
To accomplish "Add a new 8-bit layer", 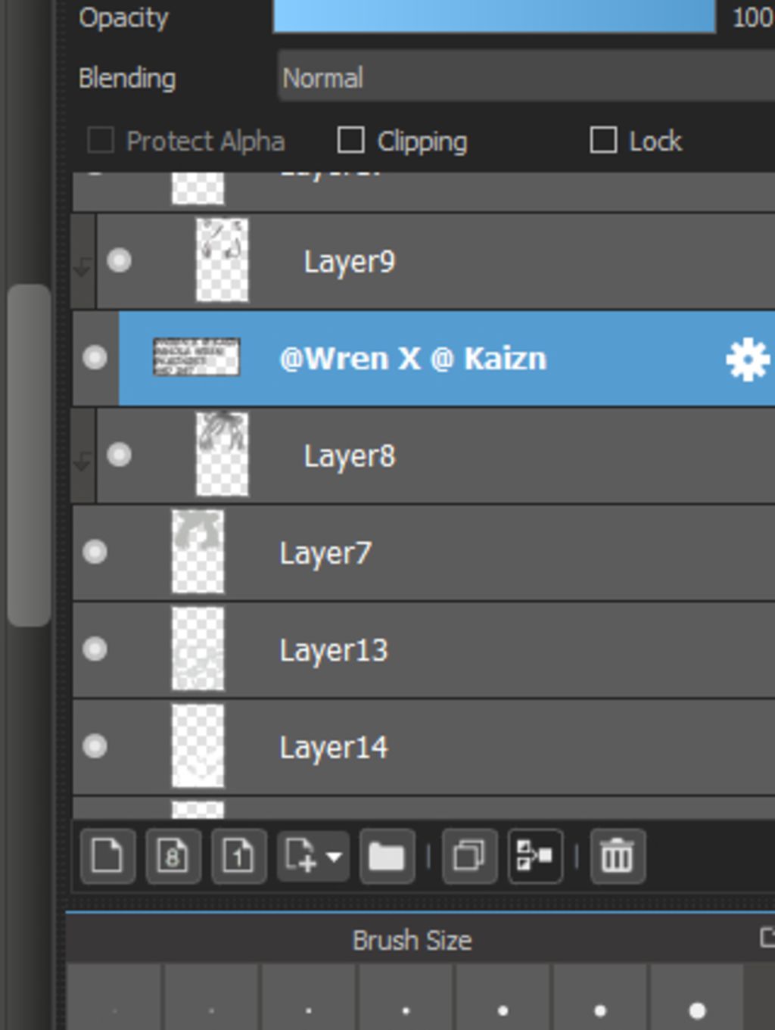I will 173,856.
